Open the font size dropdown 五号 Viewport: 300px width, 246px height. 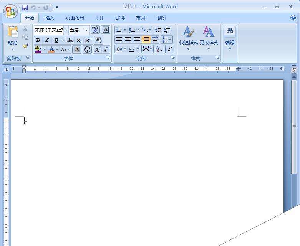[86, 30]
